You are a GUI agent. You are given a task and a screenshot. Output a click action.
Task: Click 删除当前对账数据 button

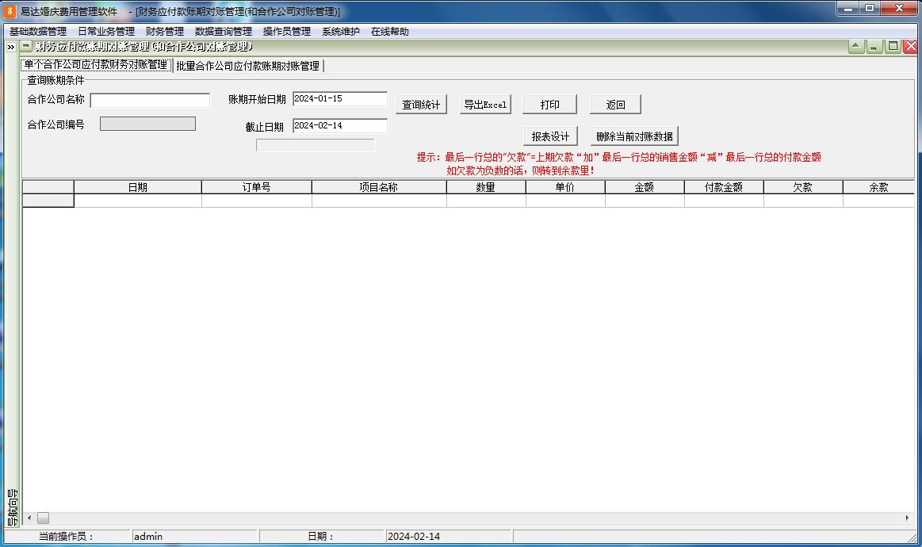pyautogui.click(x=634, y=136)
